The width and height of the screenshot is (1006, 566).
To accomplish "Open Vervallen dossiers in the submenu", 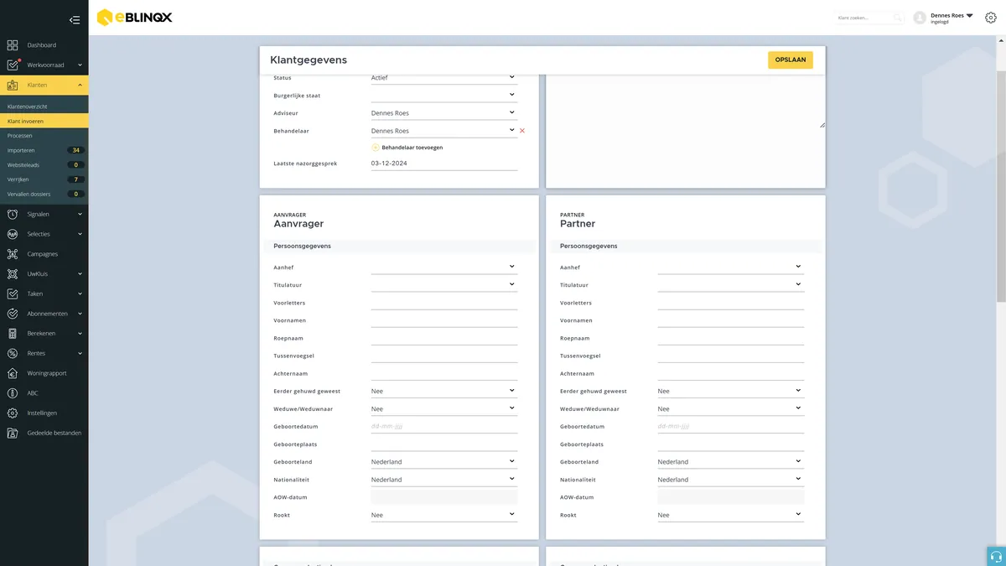I will [x=44, y=195].
